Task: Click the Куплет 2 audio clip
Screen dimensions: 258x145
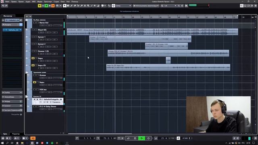Action: coord(166,46)
